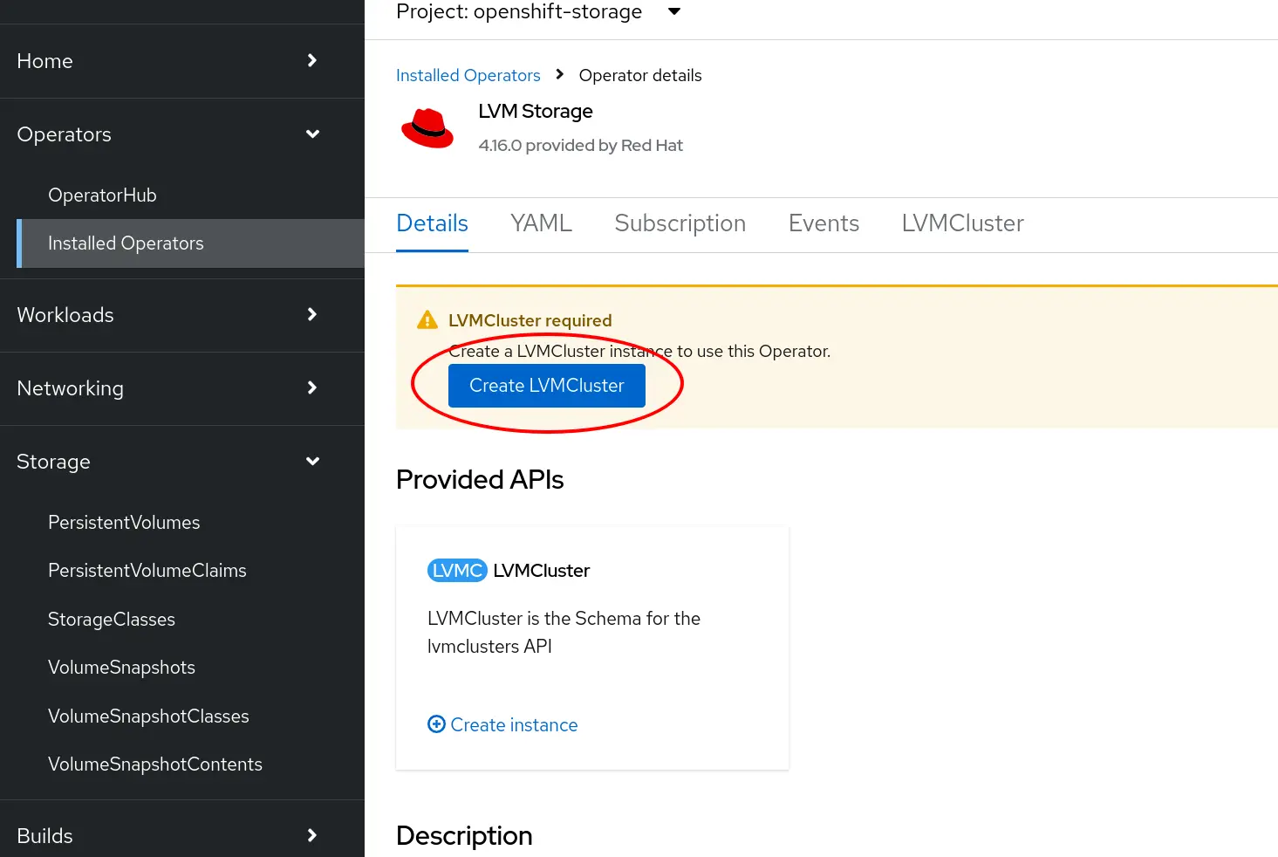
Task: Switch to the YAML tab
Action: coord(541,224)
